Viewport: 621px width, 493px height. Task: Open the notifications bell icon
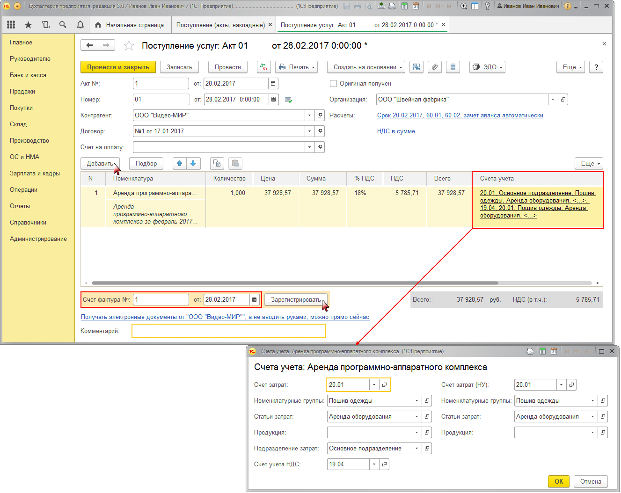(80, 25)
